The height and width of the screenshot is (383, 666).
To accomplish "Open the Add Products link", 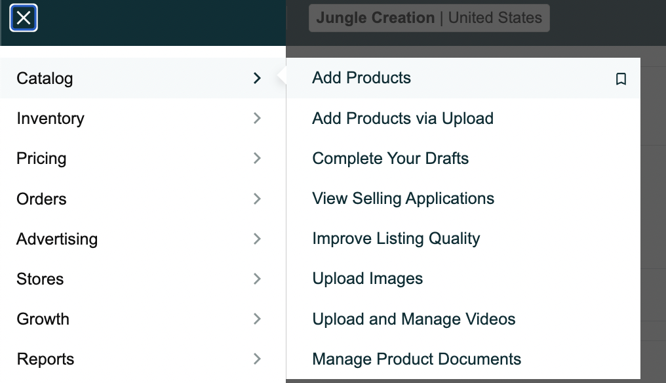I will pyautogui.click(x=361, y=78).
